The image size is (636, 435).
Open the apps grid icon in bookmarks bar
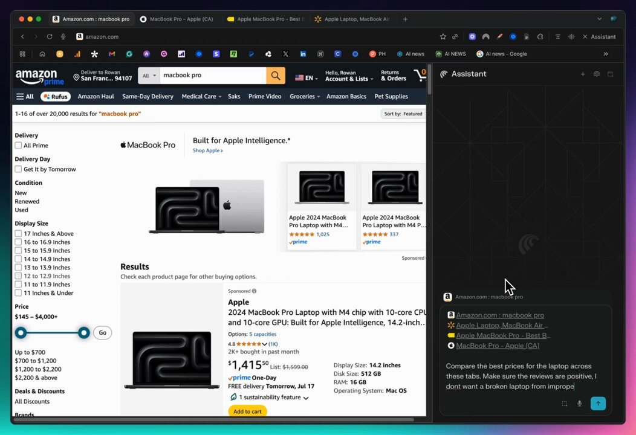click(23, 54)
